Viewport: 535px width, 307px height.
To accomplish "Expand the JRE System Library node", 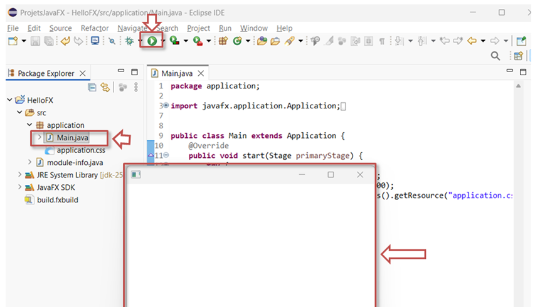I will 19,175.
